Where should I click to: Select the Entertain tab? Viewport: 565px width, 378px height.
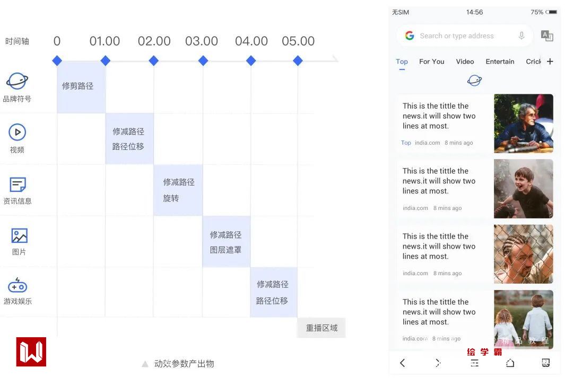[500, 61]
